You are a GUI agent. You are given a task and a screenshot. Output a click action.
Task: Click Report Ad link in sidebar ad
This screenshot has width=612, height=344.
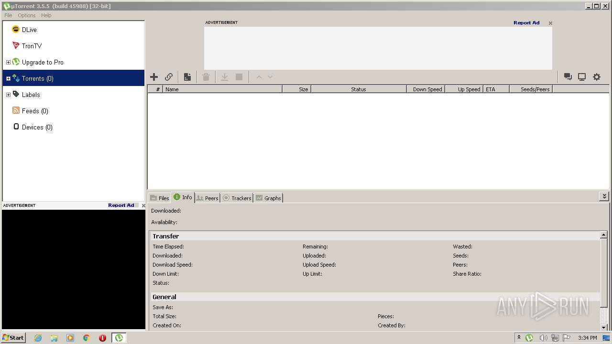[121, 205]
